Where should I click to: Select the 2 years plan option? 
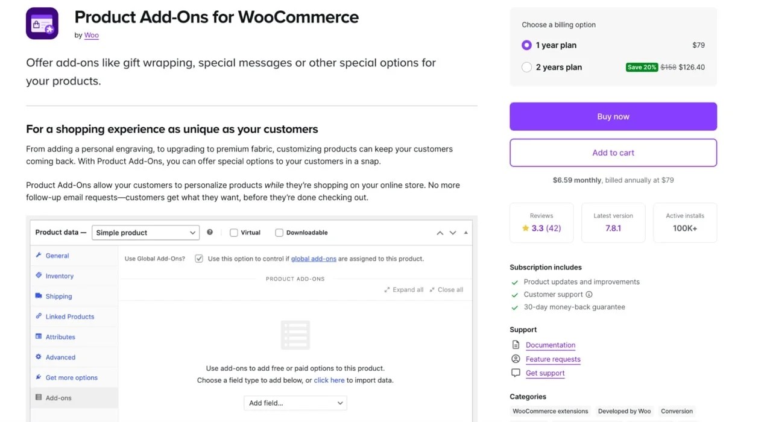coord(527,68)
